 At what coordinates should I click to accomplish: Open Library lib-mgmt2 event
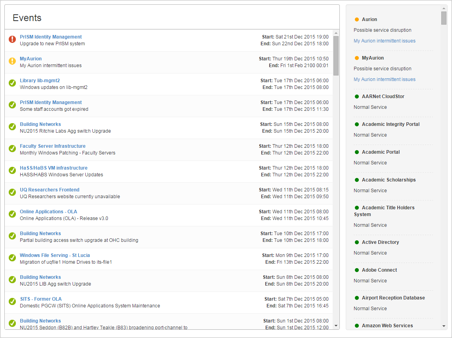(x=40, y=81)
